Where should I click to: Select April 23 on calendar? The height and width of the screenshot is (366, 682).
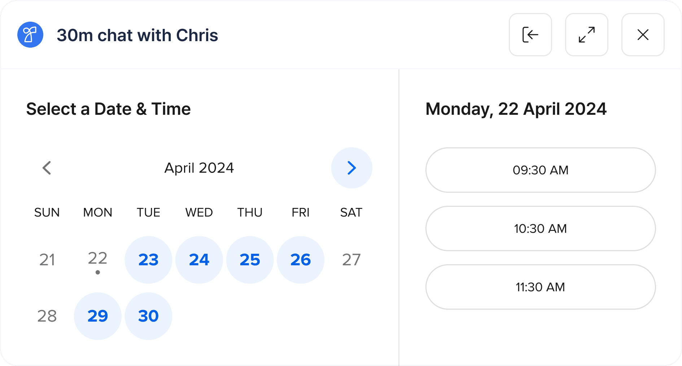click(x=148, y=260)
